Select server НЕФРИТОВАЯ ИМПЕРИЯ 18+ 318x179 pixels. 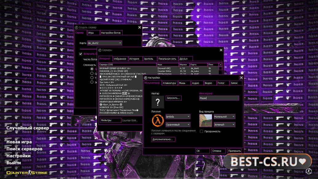(121, 102)
